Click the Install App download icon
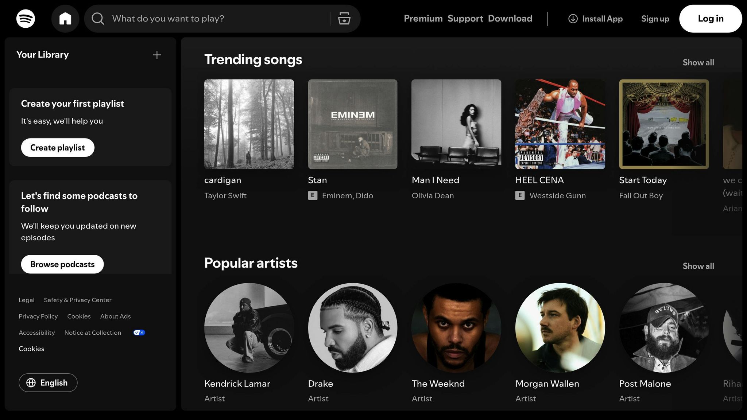The height and width of the screenshot is (420, 747). point(573,19)
